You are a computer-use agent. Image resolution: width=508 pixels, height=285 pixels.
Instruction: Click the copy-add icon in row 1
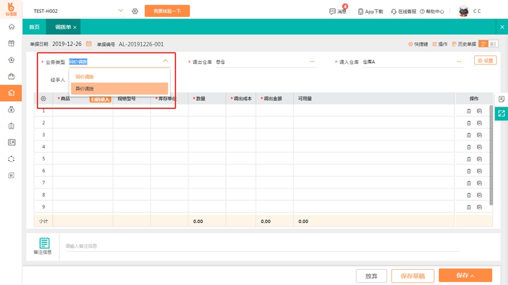coord(479,111)
